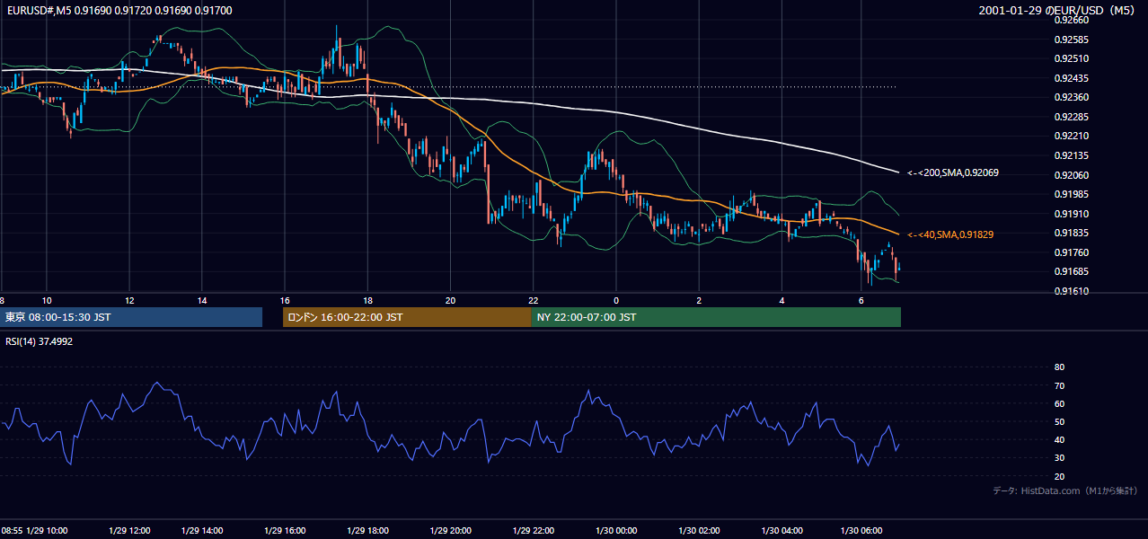
Task: Click the 0.91835 price axis label
Action: [x=1072, y=233]
